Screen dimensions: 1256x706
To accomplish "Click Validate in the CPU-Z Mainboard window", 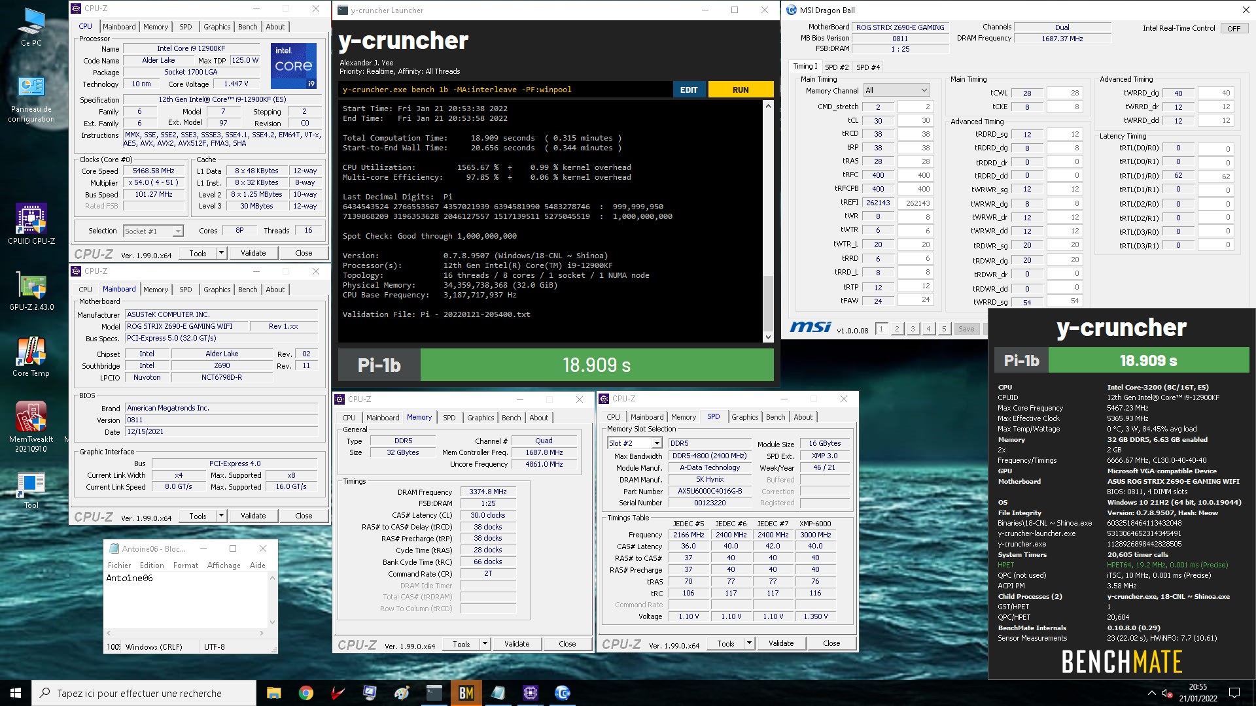I will pos(253,516).
